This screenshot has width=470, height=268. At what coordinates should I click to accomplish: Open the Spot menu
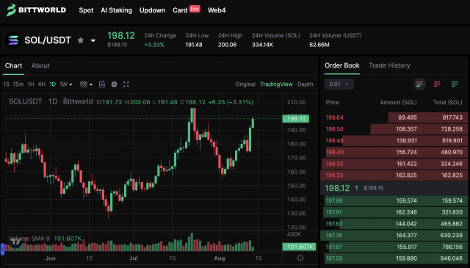[x=86, y=10]
